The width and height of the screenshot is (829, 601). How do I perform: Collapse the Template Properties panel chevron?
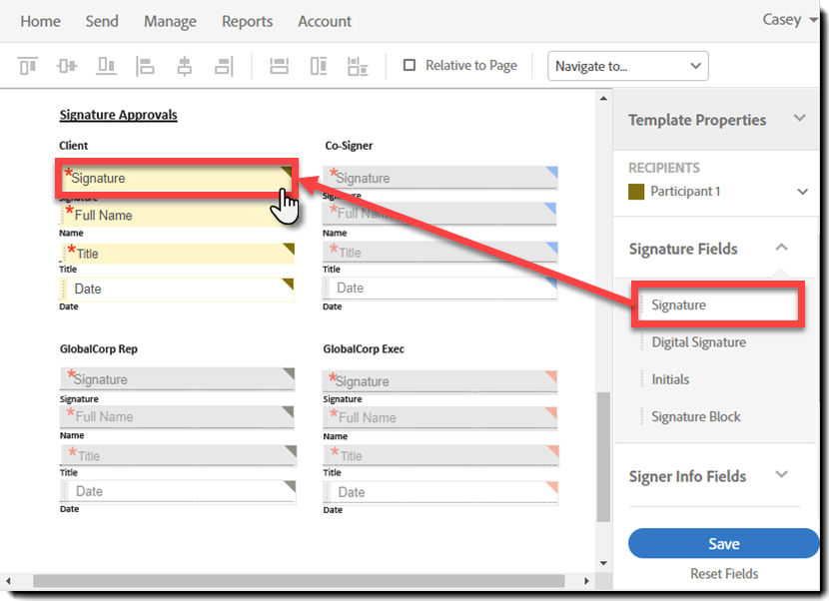tap(800, 118)
